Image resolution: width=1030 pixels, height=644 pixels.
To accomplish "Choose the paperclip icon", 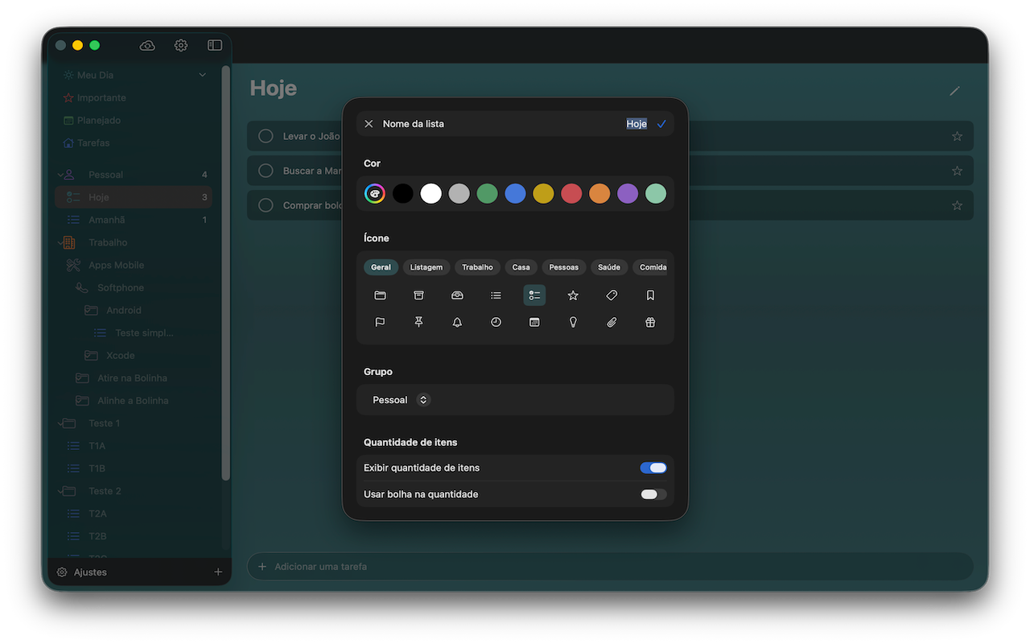I will coord(612,322).
